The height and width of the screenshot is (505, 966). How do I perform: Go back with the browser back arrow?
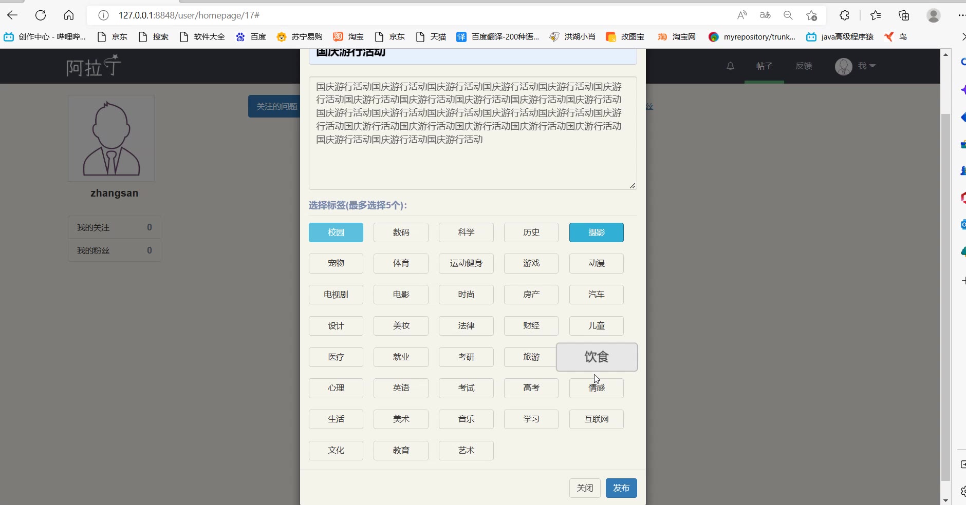[12, 15]
